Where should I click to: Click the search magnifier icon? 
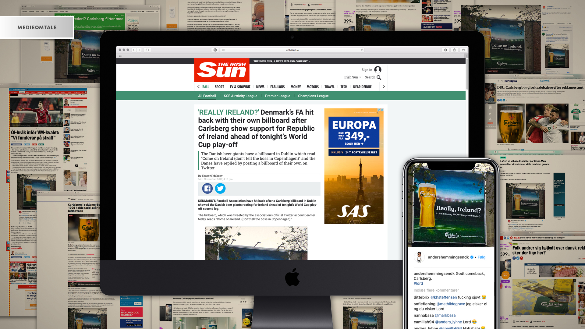[379, 78]
